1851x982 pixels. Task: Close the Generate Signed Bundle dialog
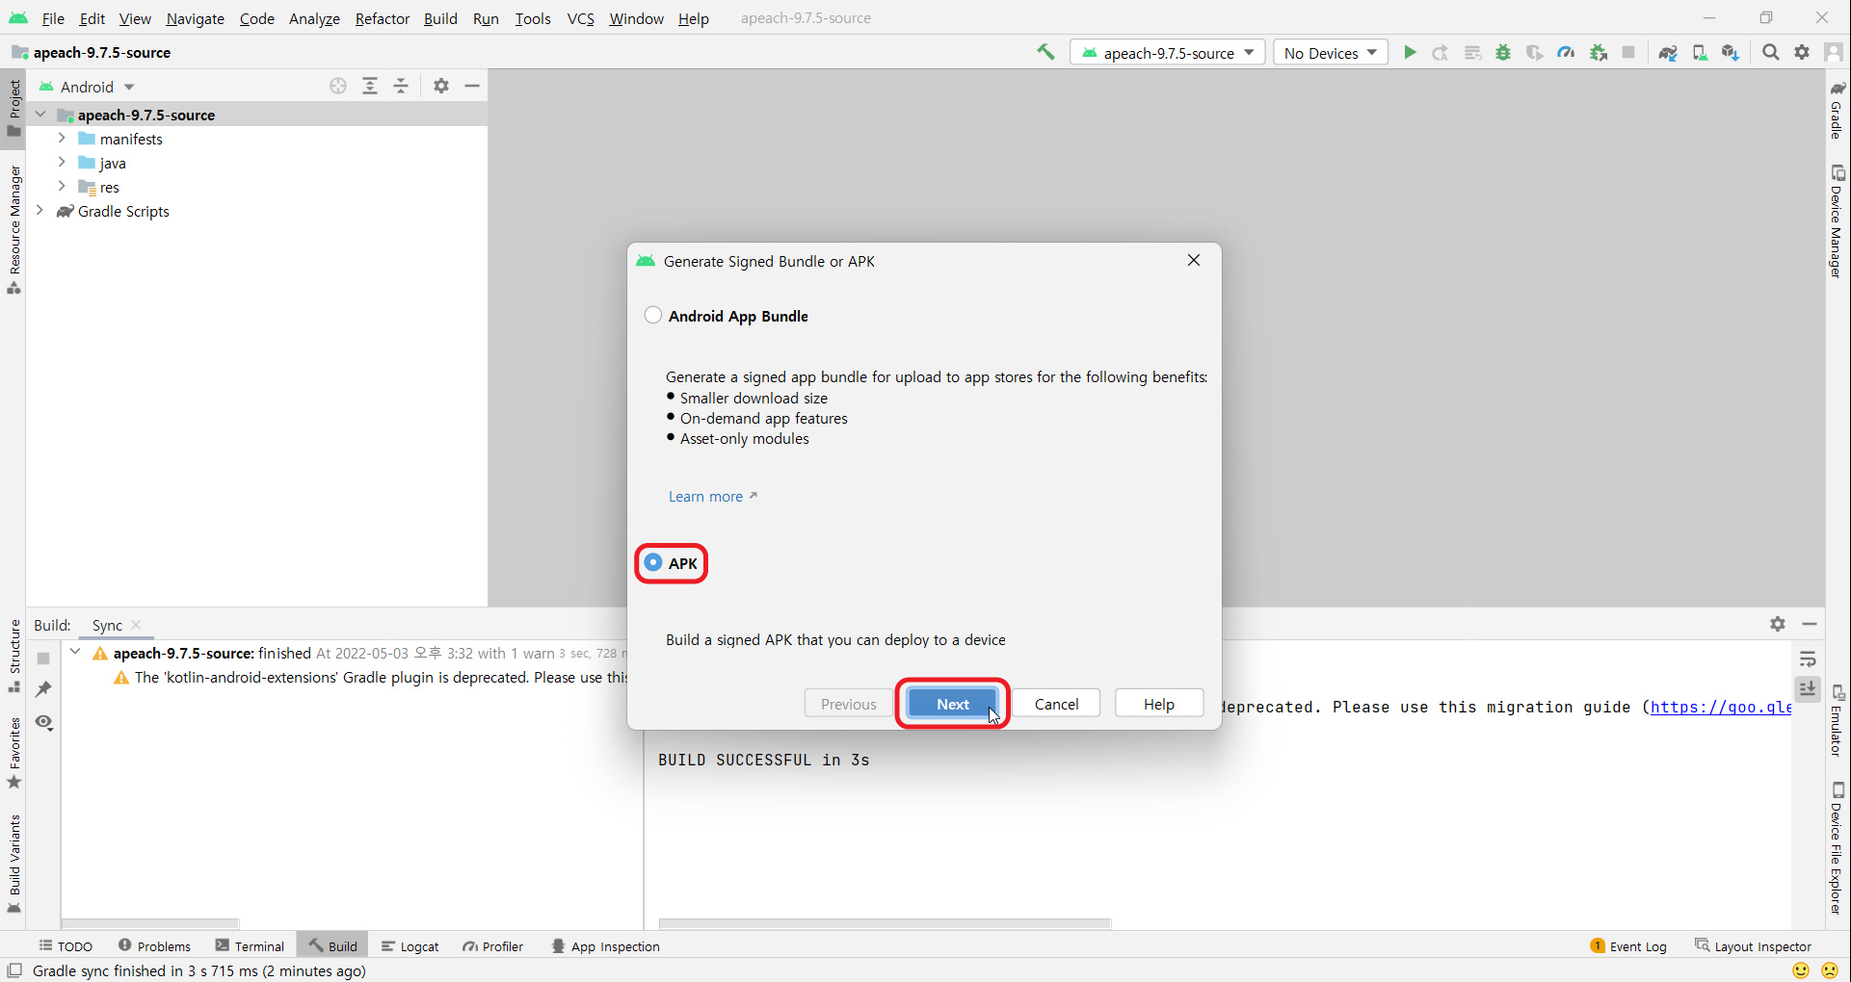click(1194, 260)
